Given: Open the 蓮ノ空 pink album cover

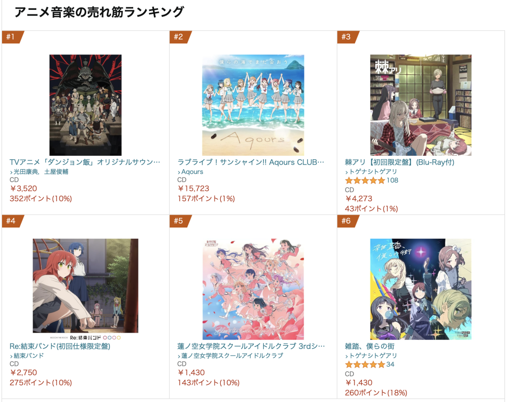Looking at the screenshot, I should (x=253, y=289).
